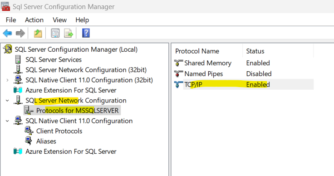Collapse the SQL Server Network Configuration node
Image resolution: width=334 pixels, height=176 pixels.
tap(7, 100)
